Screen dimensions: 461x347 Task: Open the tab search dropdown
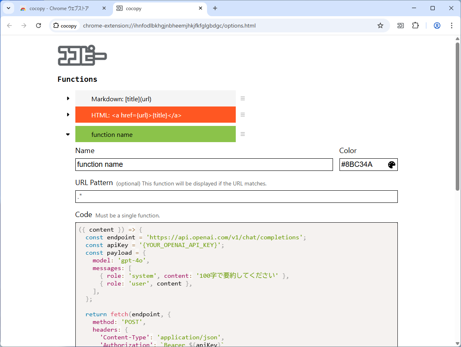tap(9, 8)
